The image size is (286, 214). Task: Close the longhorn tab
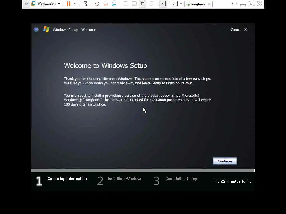pyautogui.click(x=209, y=4)
